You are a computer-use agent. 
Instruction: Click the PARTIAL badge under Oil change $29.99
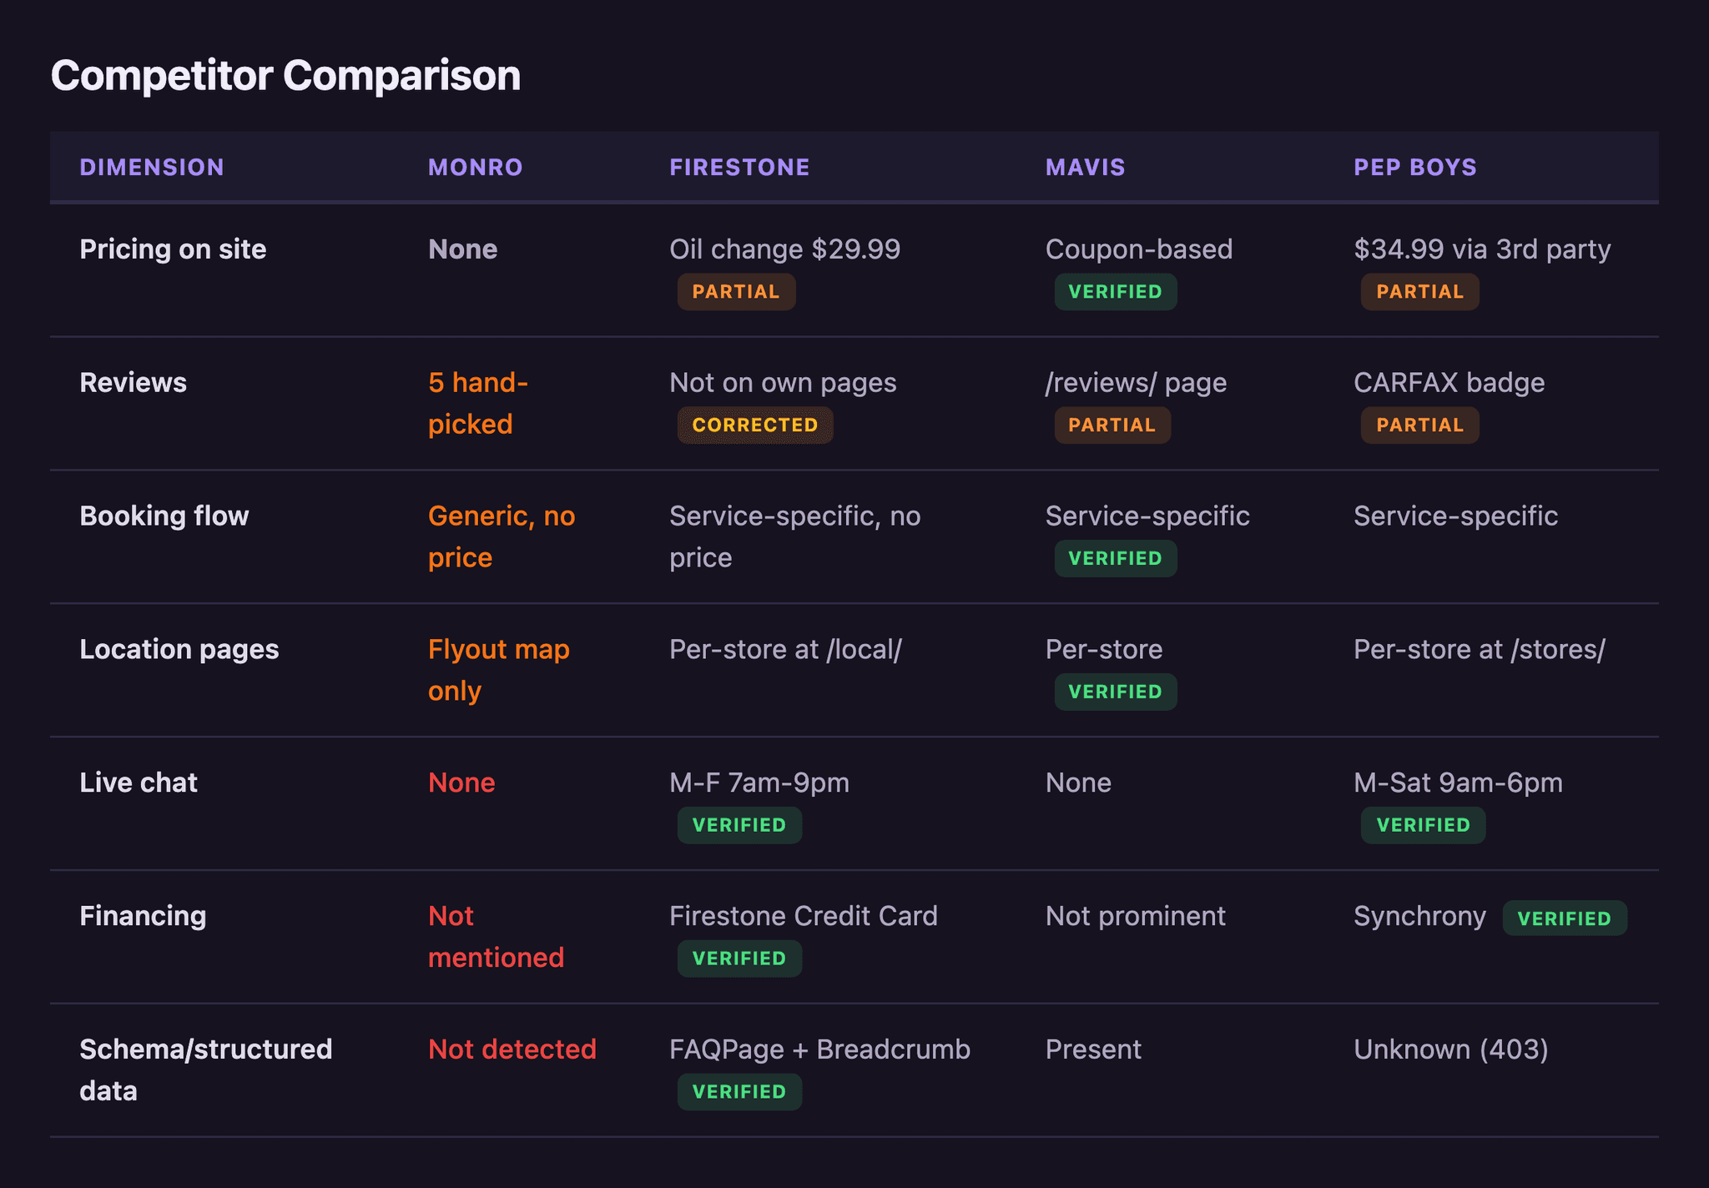[736, 291]
